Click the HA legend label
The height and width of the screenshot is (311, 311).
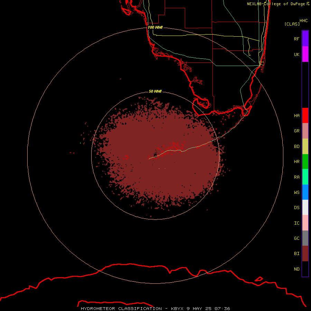click(x=296, y=115)
